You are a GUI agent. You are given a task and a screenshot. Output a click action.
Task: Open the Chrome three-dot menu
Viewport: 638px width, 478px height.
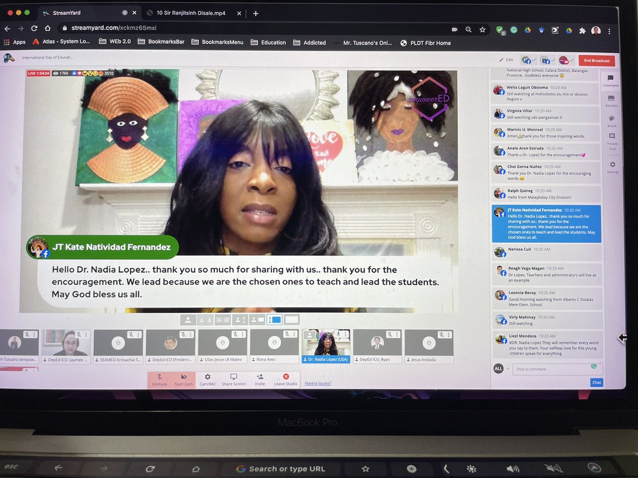point(610,31)
